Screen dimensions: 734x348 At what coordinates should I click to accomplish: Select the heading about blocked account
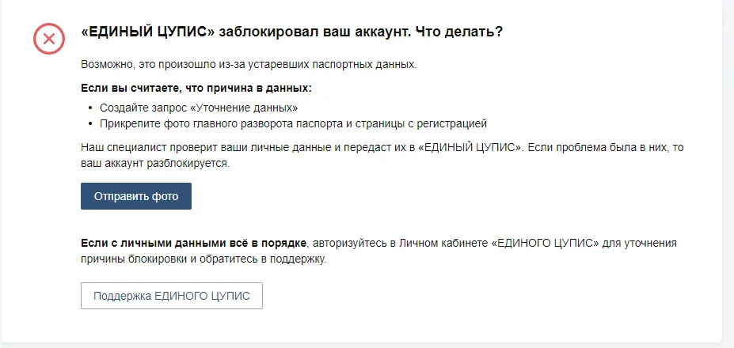coord(292,32)
